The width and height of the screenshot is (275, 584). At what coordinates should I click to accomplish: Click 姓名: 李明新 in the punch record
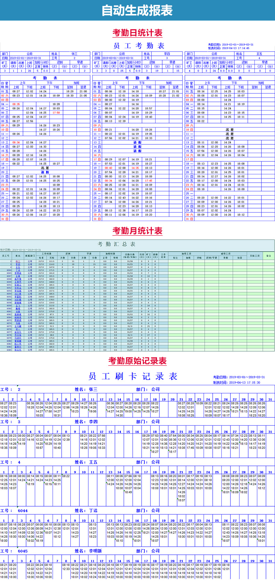88,551
